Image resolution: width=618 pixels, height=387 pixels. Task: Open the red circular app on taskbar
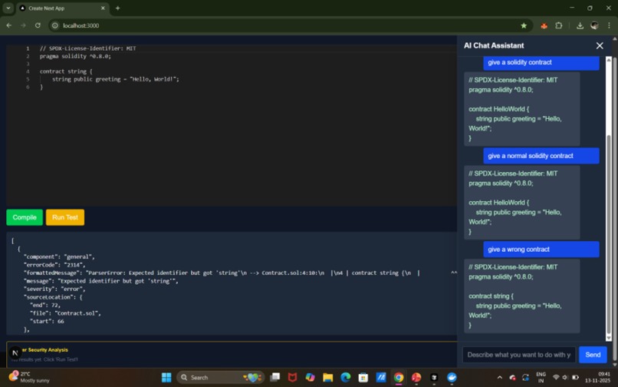pos(416,378)
